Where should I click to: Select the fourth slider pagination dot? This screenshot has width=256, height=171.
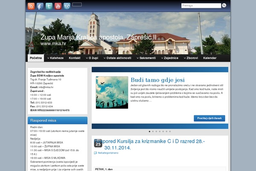tap(160, 131)
